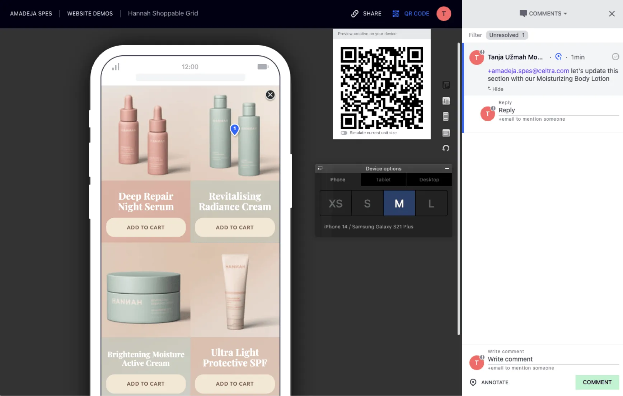
Task: Click the Hannah Shoppable Grid title
Action: 163,13
